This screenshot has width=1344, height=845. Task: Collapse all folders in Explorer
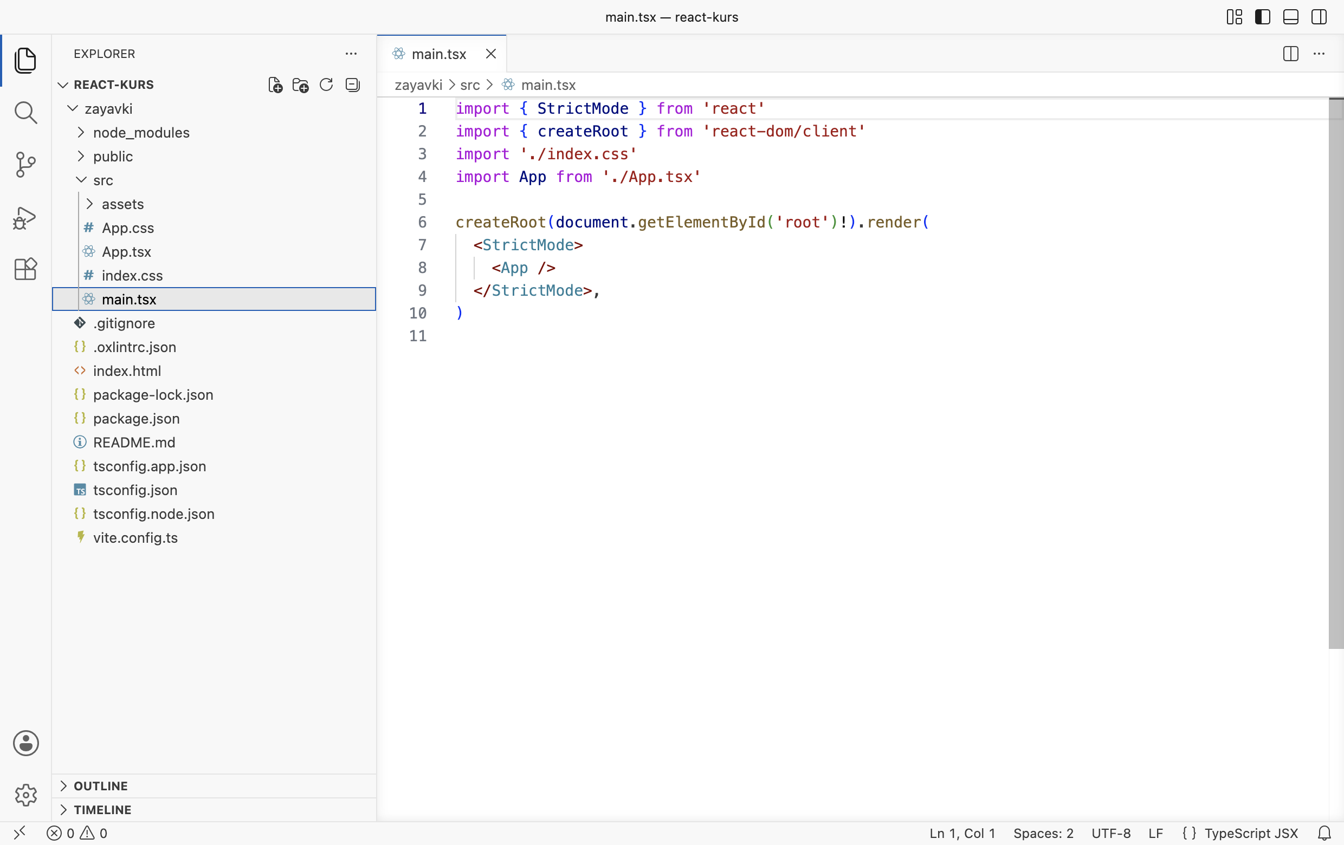353,85
